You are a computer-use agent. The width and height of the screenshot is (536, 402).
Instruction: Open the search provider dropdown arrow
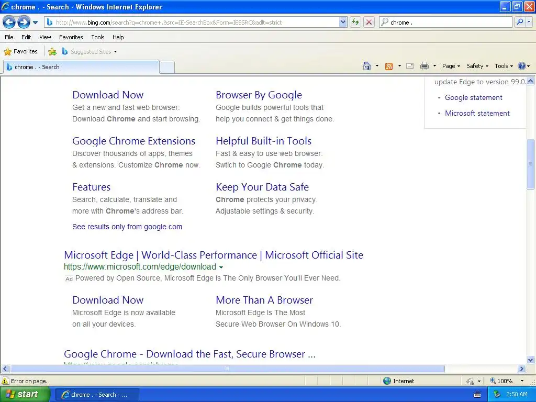tap(529, 22)
